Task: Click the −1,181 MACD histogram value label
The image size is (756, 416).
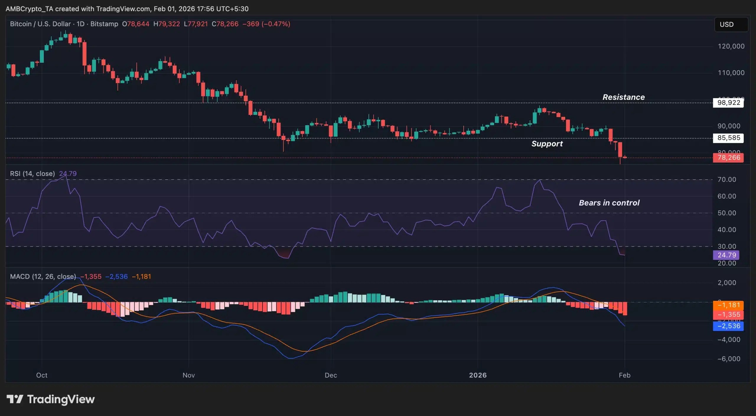Action: coord(728,305)
